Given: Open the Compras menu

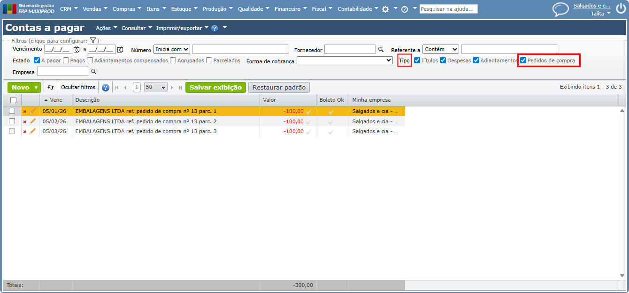Looking at the screenshot, I should (x=127, y=9).
